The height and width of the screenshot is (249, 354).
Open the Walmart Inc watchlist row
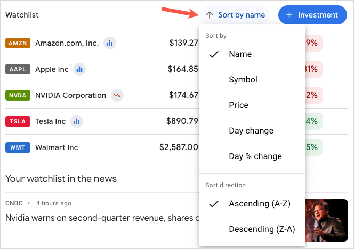point(57,147)
